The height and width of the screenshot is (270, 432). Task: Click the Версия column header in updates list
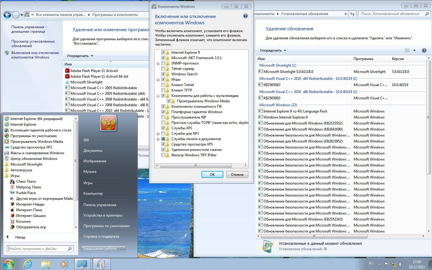click(x=407, y=59)
